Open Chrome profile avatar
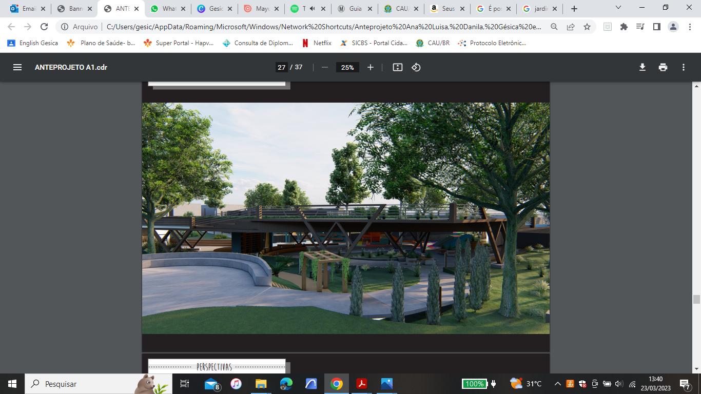 coord(673,27)
